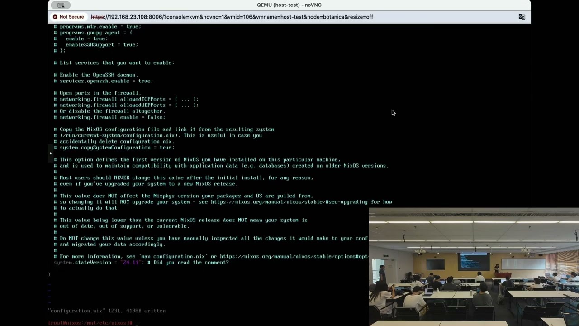Click the "system.stateVersion" line in the terminal
This screenshot has width=579, height=326.
[141, 263]
